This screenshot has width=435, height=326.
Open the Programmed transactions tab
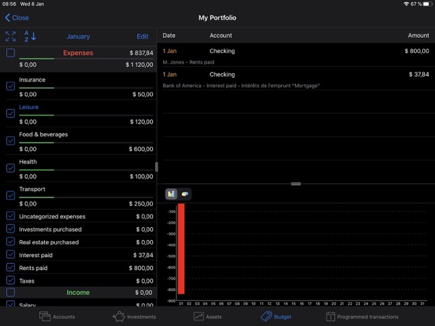point(363,317)
